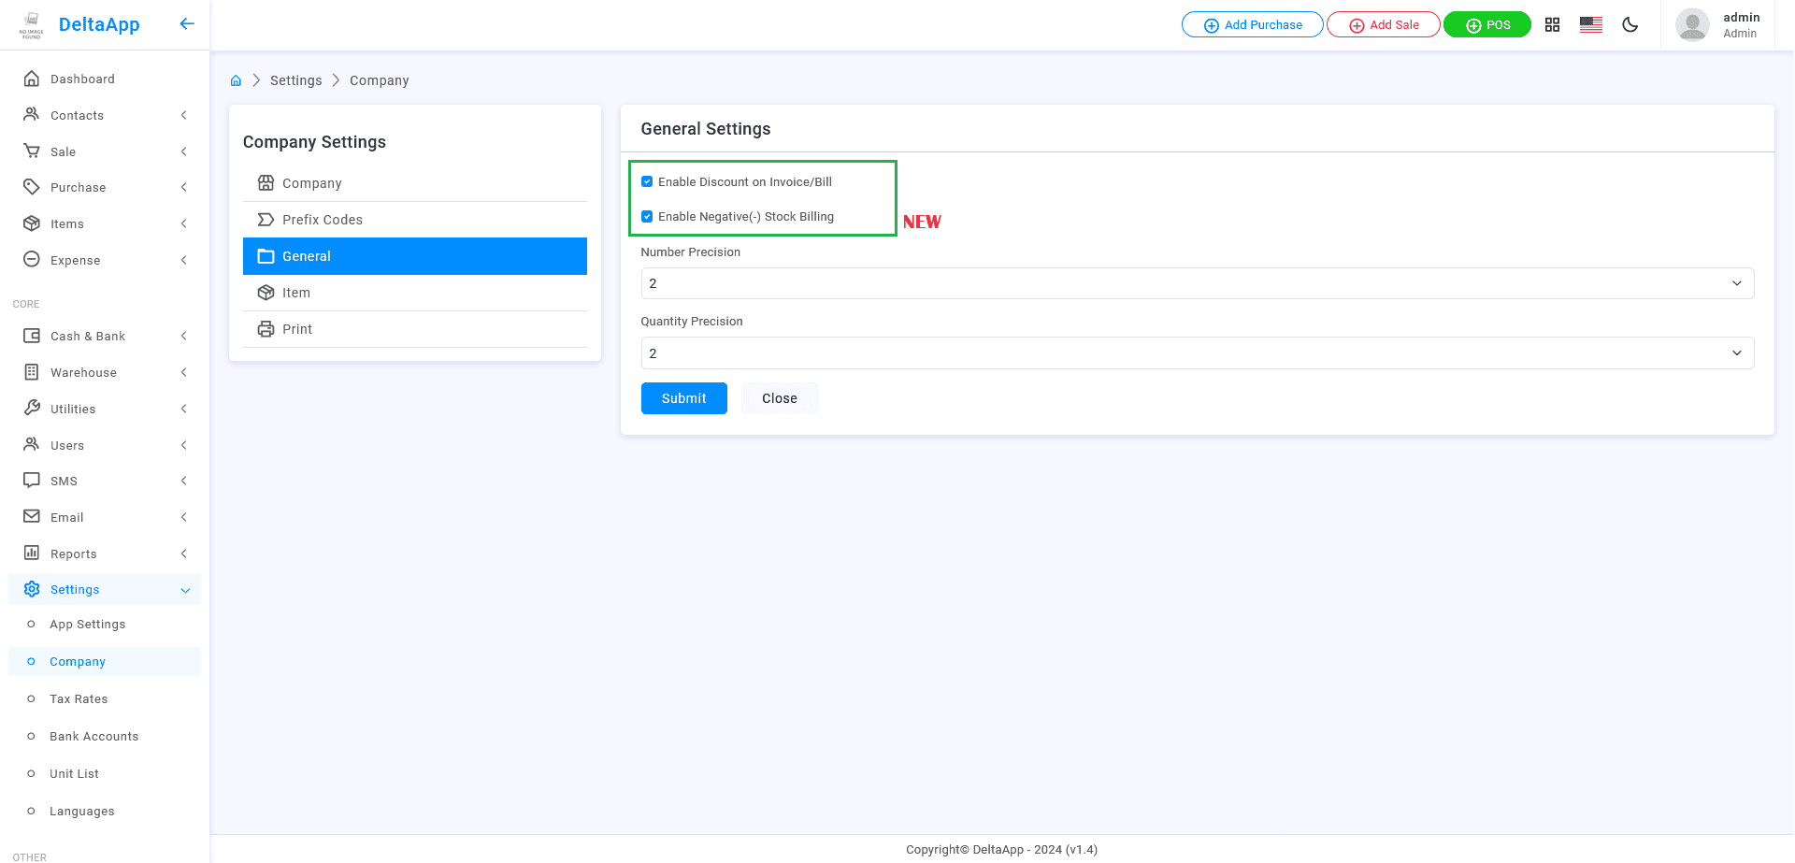Click the Close button
Image resolution: width=1795 pixels, height=863 pixels.
pyautogui.click(x=780, y=398)
